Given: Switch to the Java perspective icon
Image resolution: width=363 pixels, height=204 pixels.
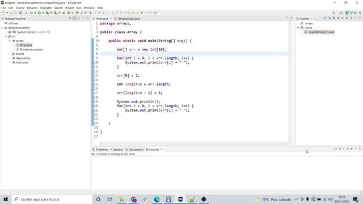Looking at the screenshot, I should (x=347, y=13).
